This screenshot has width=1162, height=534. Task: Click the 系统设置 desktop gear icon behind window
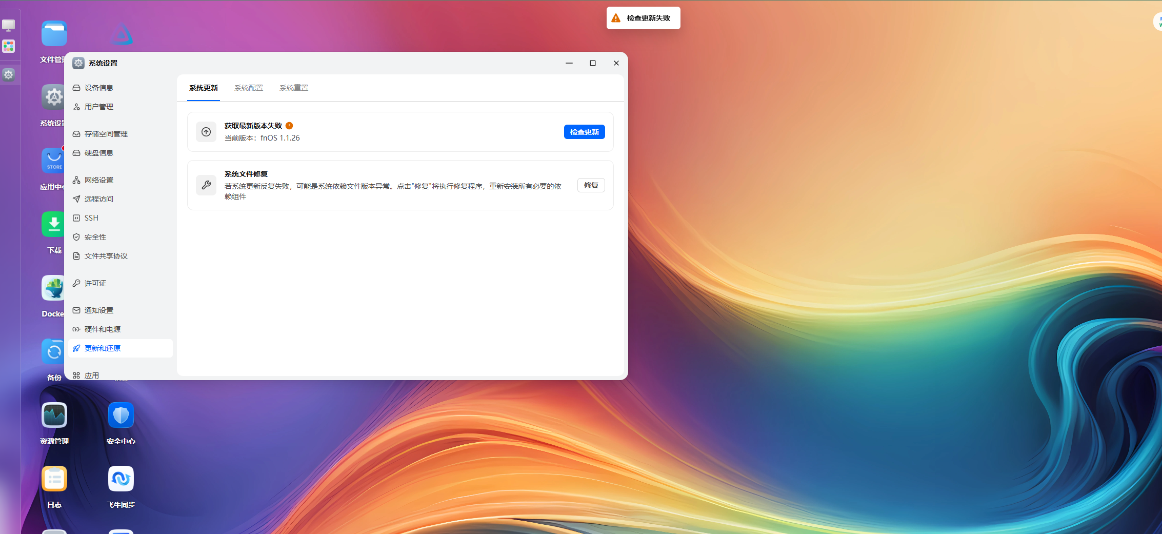(x=52, y=97)
